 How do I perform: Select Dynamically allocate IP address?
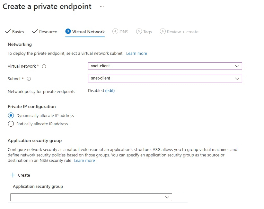(x=11, y=116)
